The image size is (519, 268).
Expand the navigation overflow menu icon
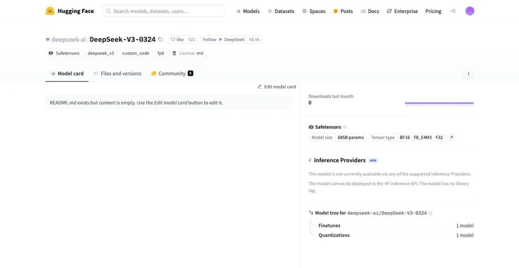point(452,11)
